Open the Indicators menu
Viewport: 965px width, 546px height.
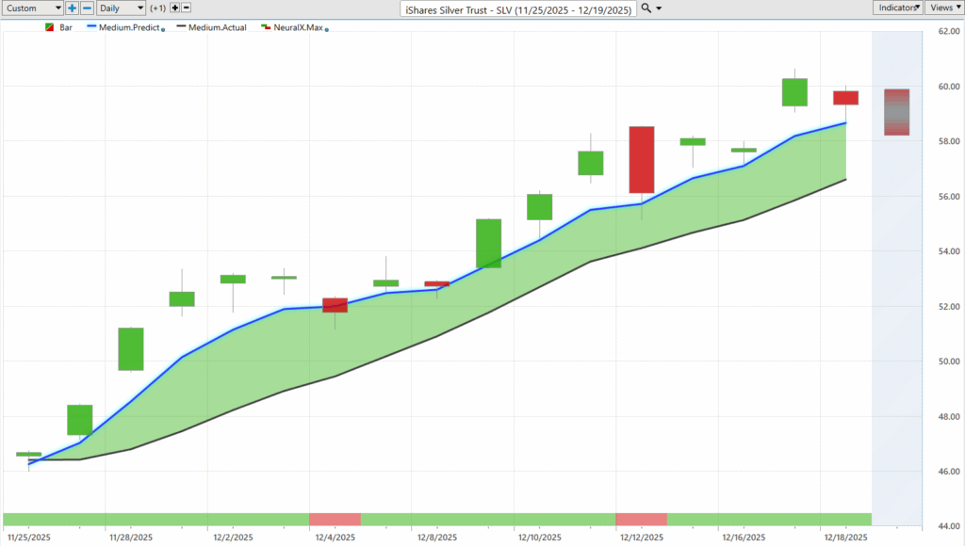click(x=896, y=7)
